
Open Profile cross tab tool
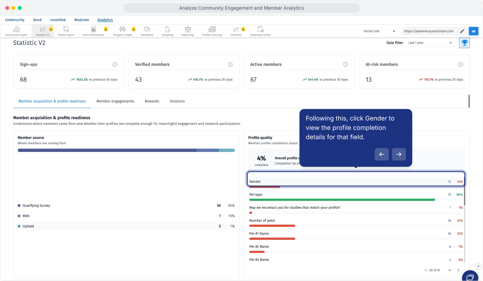212,31
